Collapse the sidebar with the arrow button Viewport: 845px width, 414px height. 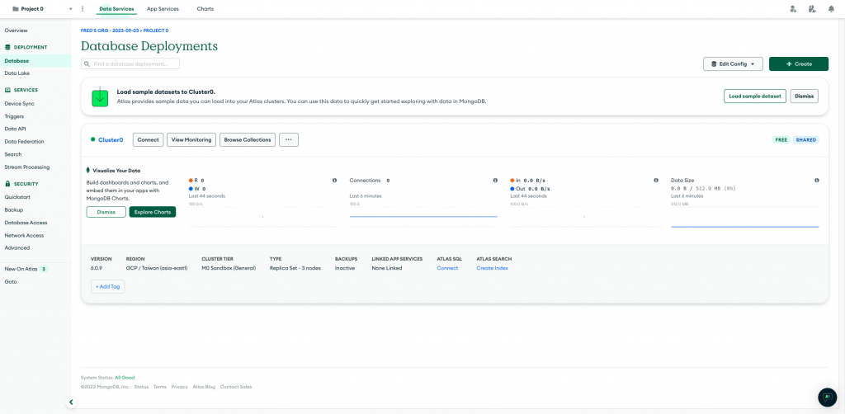pyautogui.click(x=71, y=402)
